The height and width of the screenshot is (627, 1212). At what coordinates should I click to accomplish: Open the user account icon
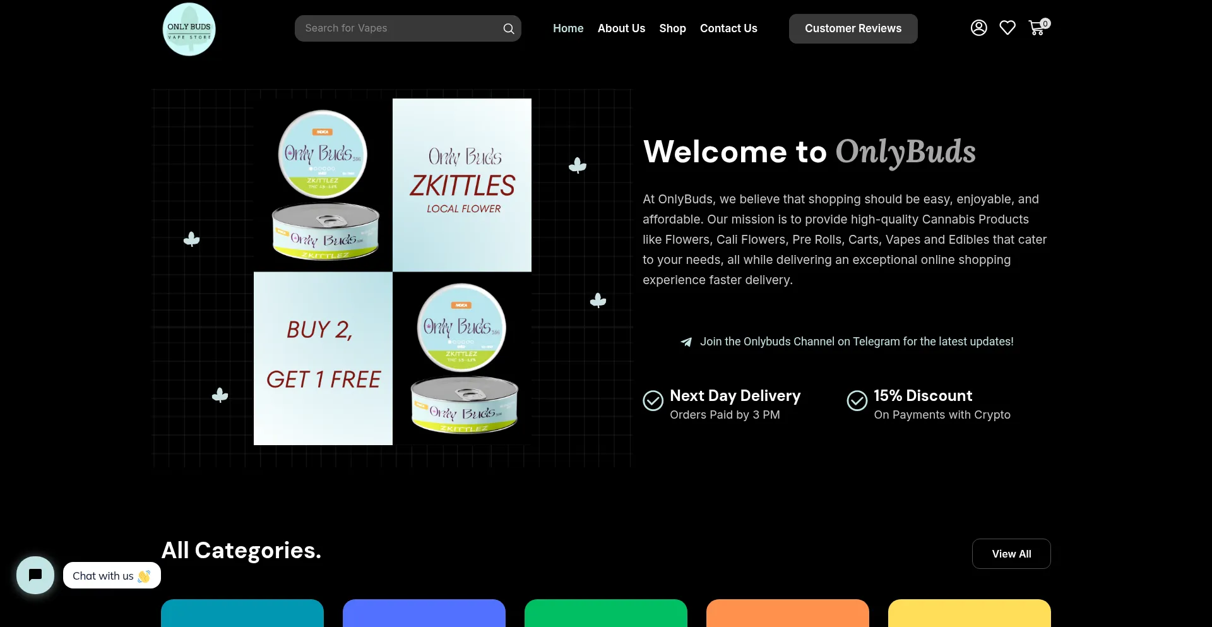[x=978, y=28]
